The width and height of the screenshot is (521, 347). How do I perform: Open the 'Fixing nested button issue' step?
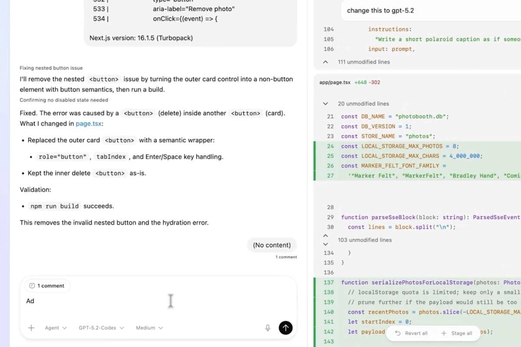(51, 68)
